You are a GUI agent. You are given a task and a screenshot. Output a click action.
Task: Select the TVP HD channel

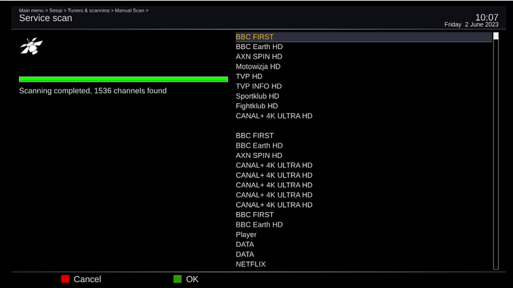coord(249,76)
